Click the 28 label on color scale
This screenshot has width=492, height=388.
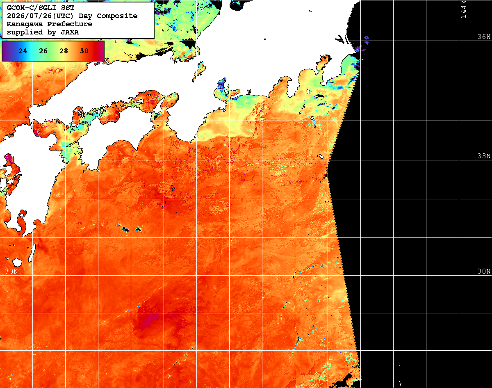coord(64,51)
